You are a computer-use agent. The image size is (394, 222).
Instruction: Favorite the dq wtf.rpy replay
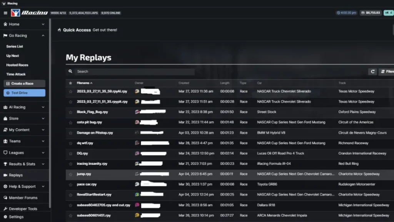point(70,143)
